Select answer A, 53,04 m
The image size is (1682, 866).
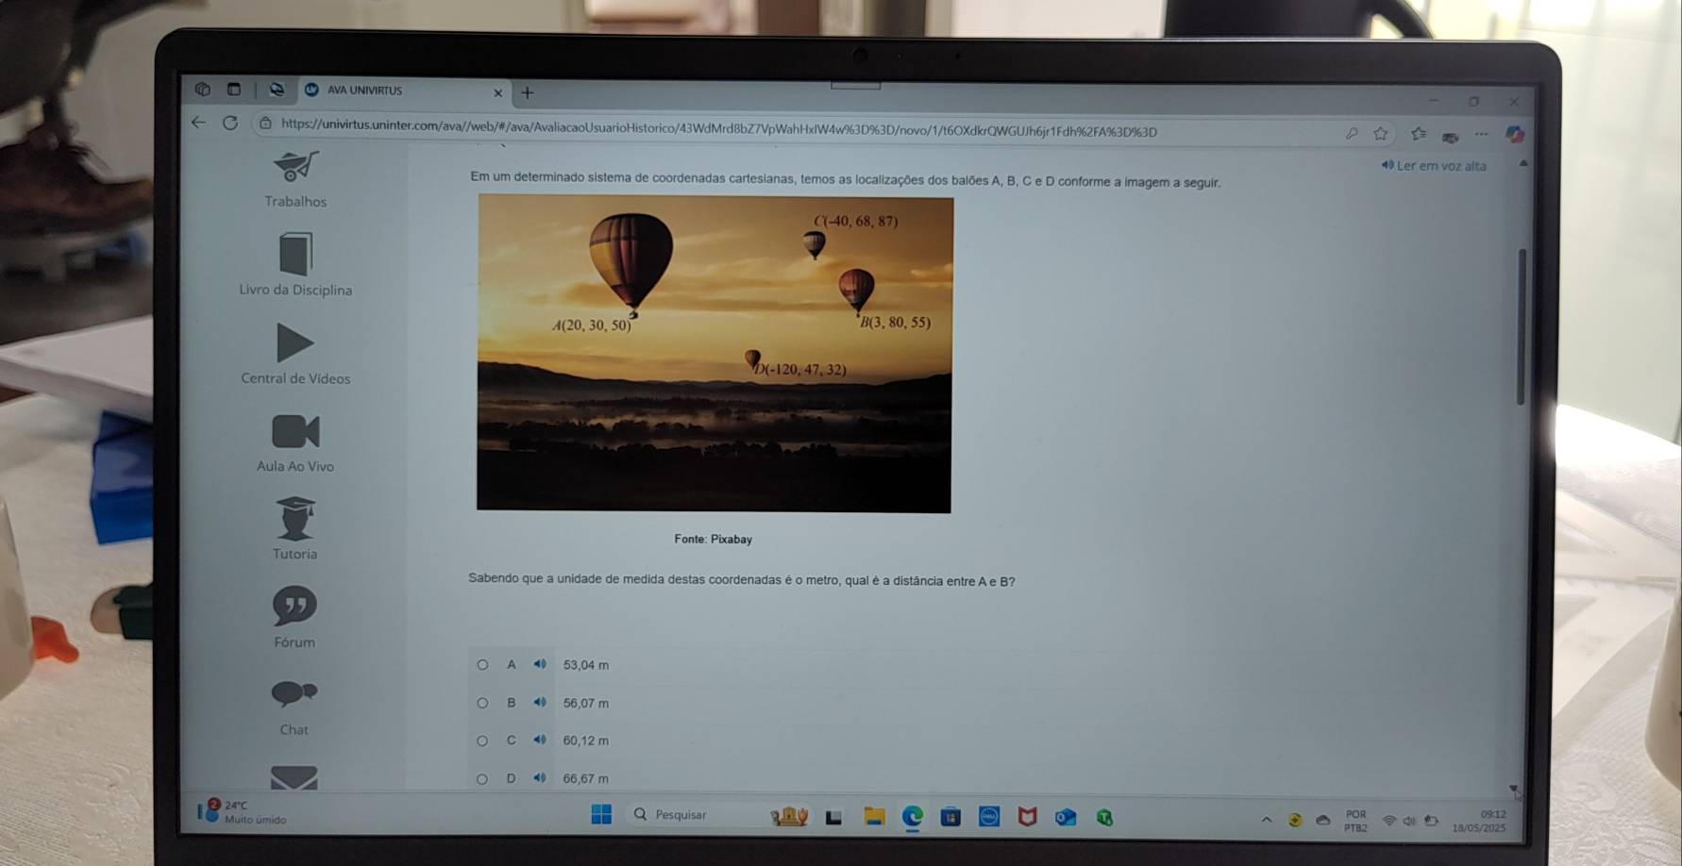click(482, 665)
